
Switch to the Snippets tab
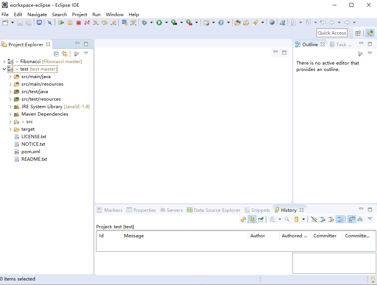pos(258,210)
